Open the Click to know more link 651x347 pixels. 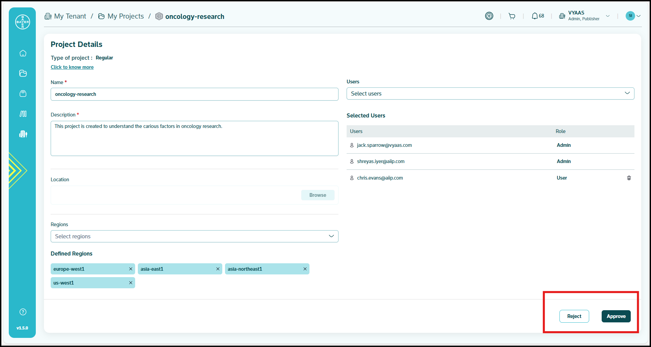pyautogui.click(x=72, y=67)
